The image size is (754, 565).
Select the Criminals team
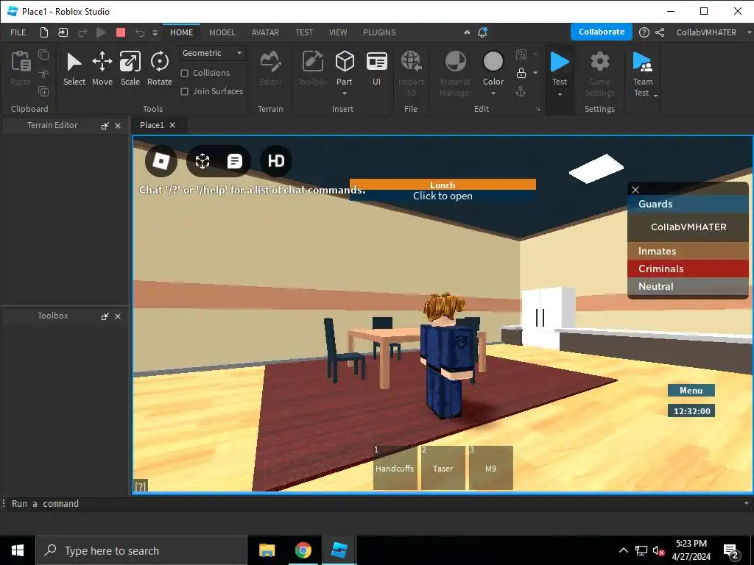coord(688,269)
